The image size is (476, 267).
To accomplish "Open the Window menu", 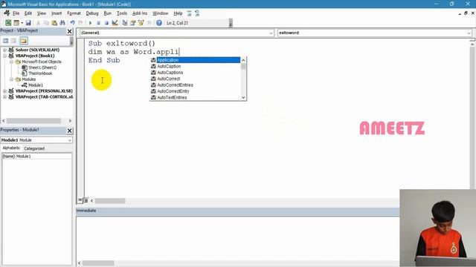I will [x=161, y=13].
